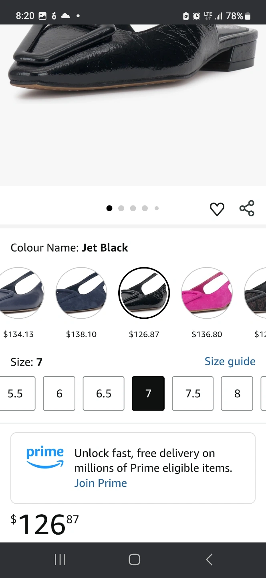
Task: Tap the main black shoe product image
Action: (133, 80)
